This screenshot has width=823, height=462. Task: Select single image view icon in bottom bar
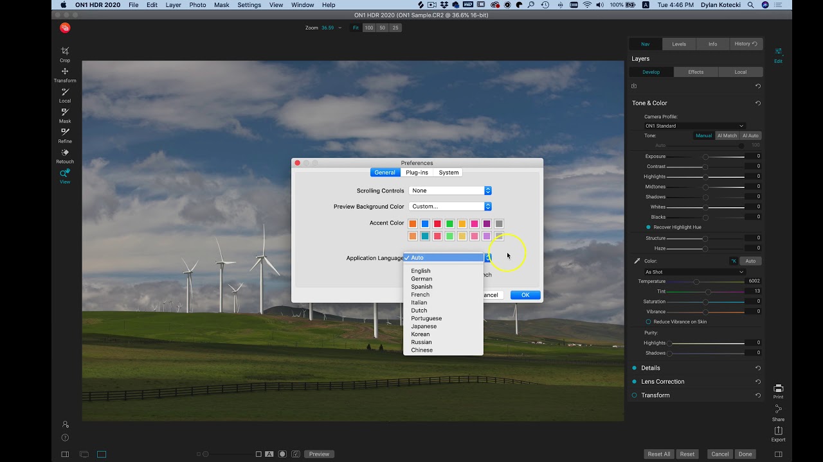tap(102, 454)
